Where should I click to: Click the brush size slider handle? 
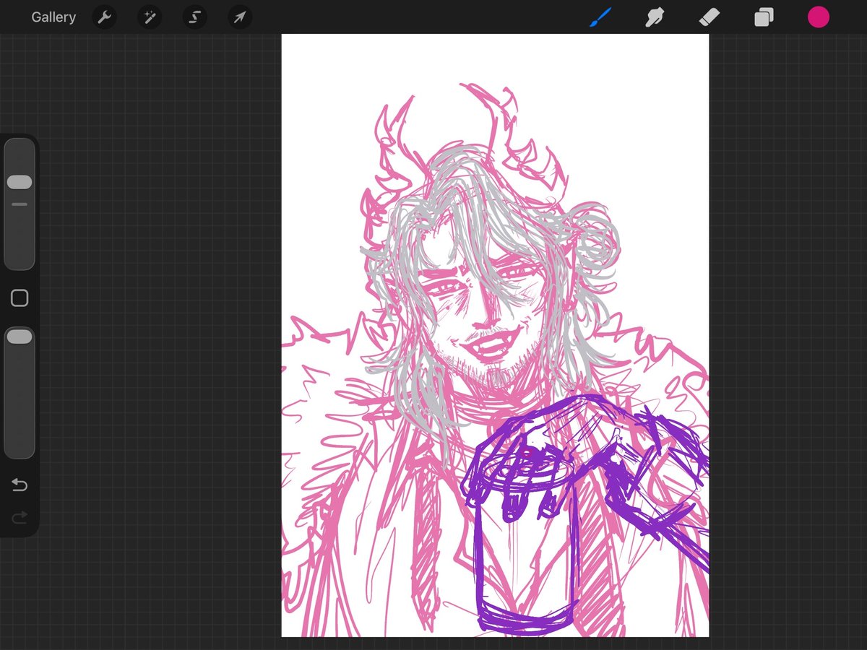click(x=20, y=182)
